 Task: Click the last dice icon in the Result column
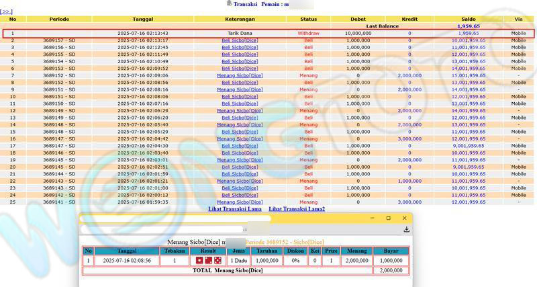(217, 260)
